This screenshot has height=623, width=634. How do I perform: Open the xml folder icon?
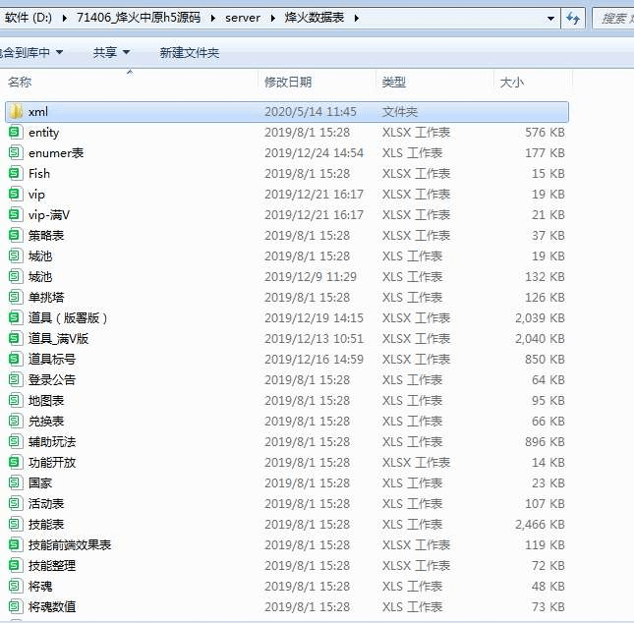point(16,112)
